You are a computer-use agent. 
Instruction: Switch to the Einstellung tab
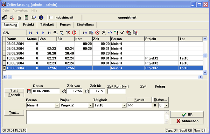(85, 24)
